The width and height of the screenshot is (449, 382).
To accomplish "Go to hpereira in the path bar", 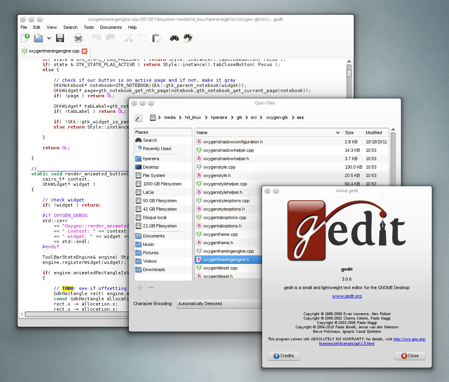I will [219, 117].
